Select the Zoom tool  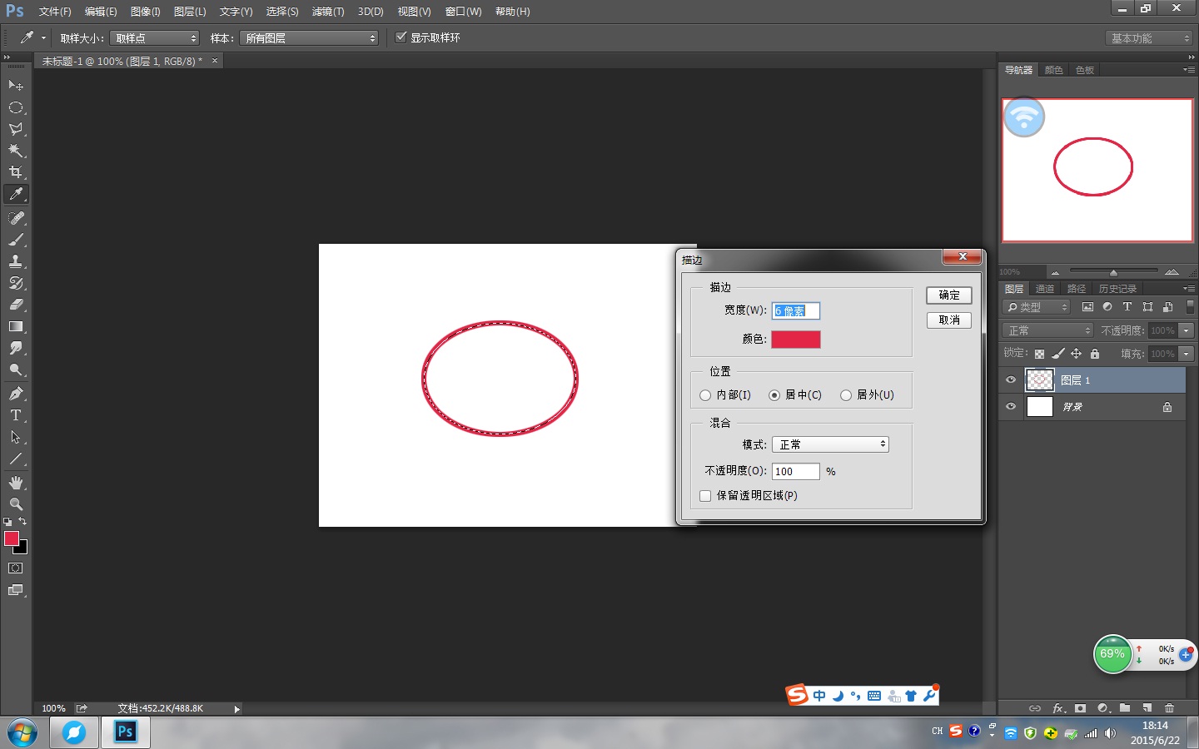click(x=16, y=504)
